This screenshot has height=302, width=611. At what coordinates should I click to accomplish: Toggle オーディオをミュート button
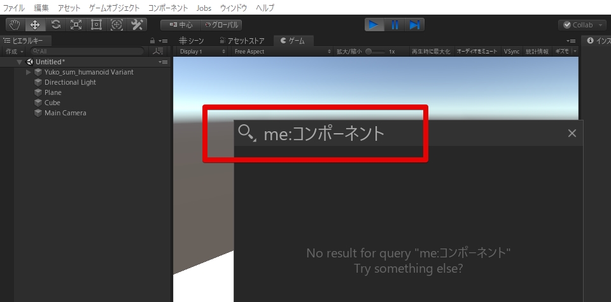tap(477, 52)
